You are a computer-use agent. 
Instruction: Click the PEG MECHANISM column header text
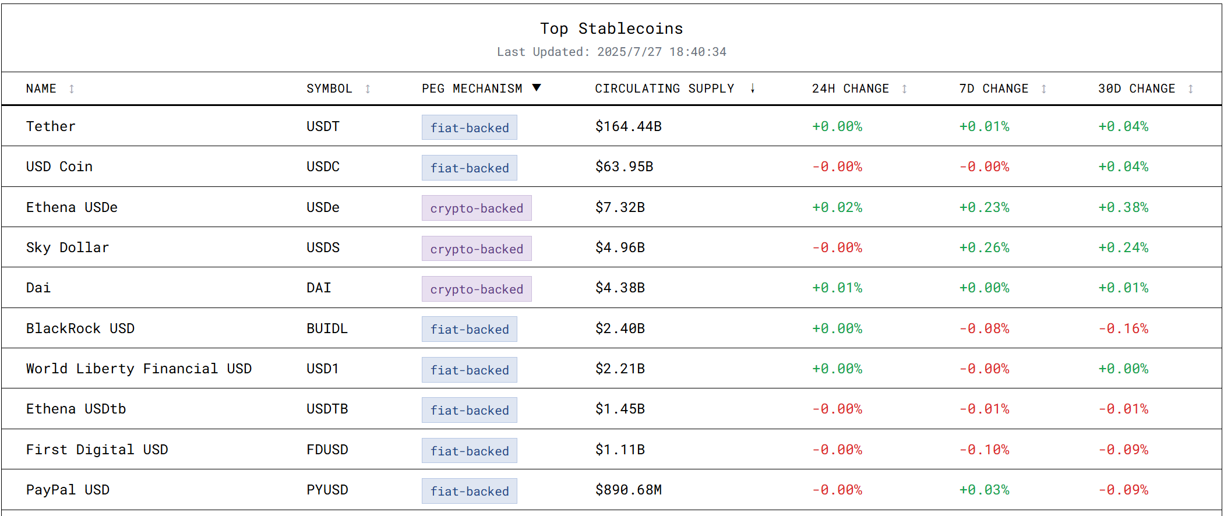[x=472, y=89]
